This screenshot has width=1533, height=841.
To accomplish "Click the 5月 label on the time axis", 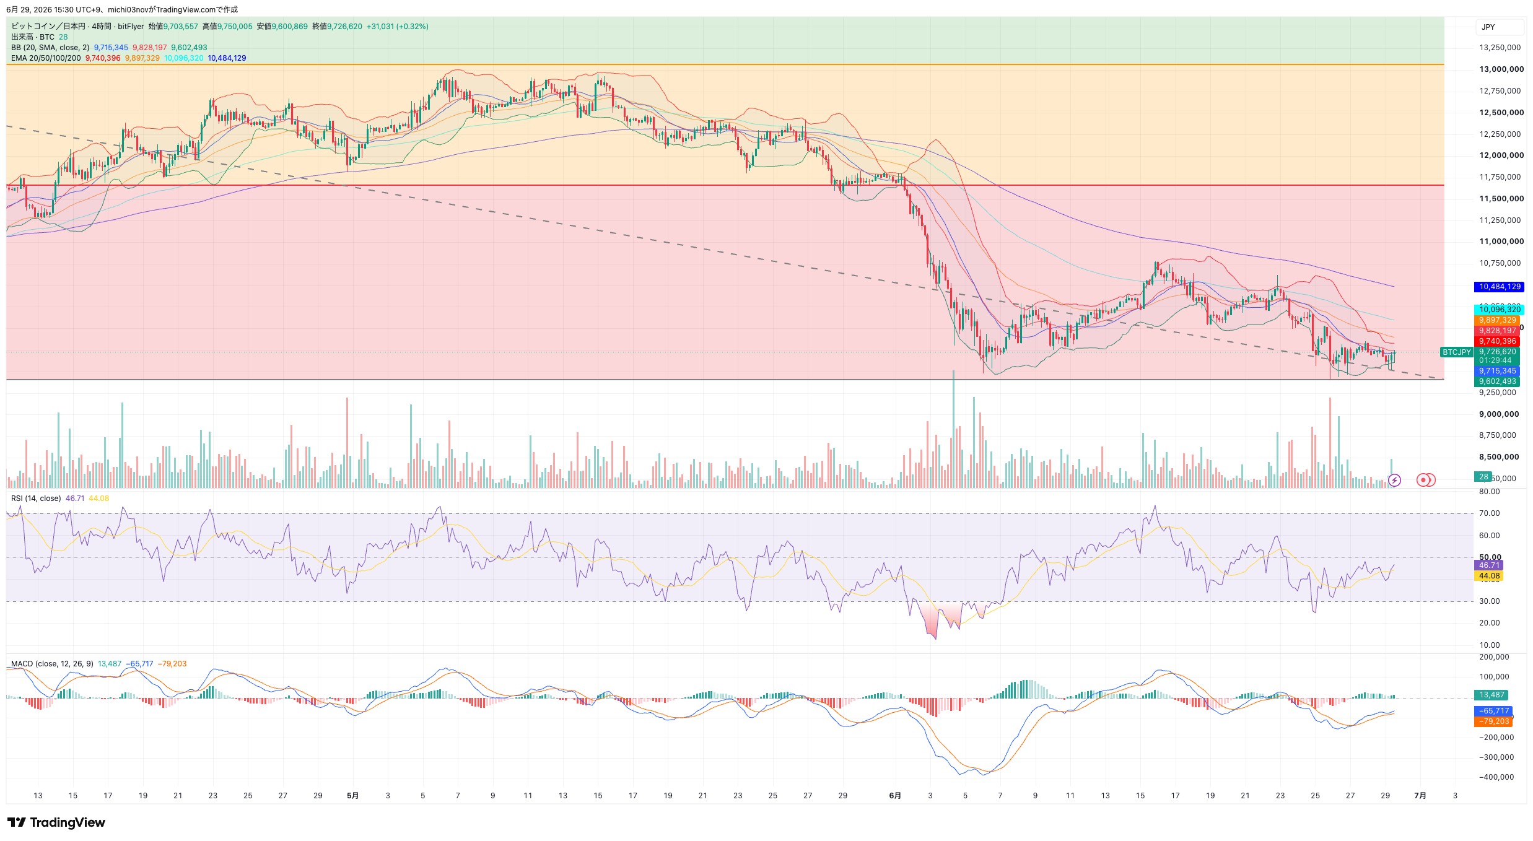I will point(352,796).
